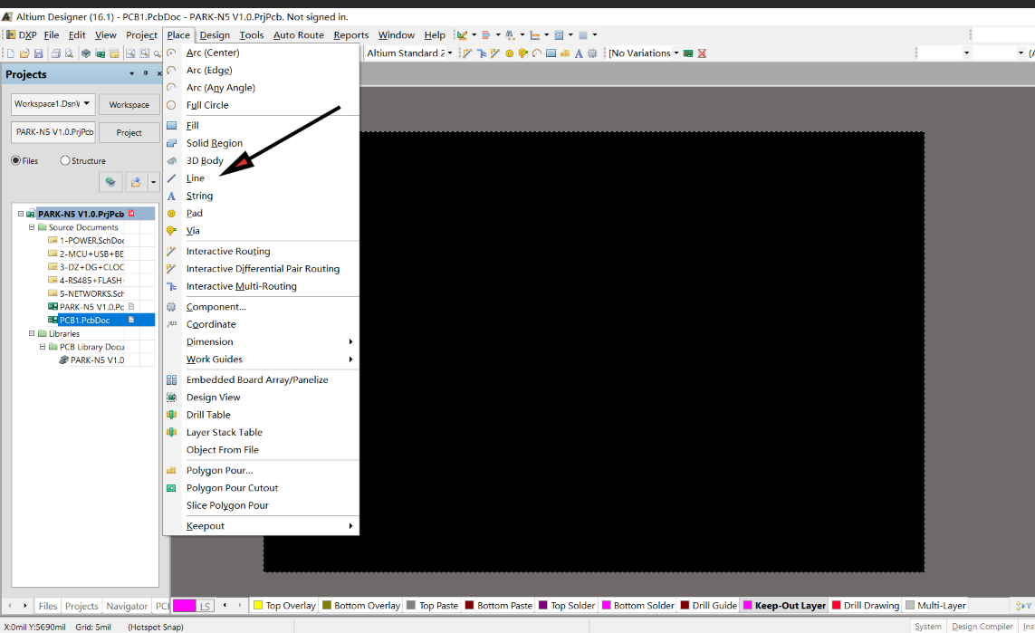The image size is (1035, 633).
Task: Click the LS layer set button
Action: coord(206,606)
